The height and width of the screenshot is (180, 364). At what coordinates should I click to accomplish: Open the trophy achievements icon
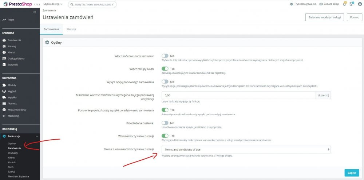(x=352, y=4)
